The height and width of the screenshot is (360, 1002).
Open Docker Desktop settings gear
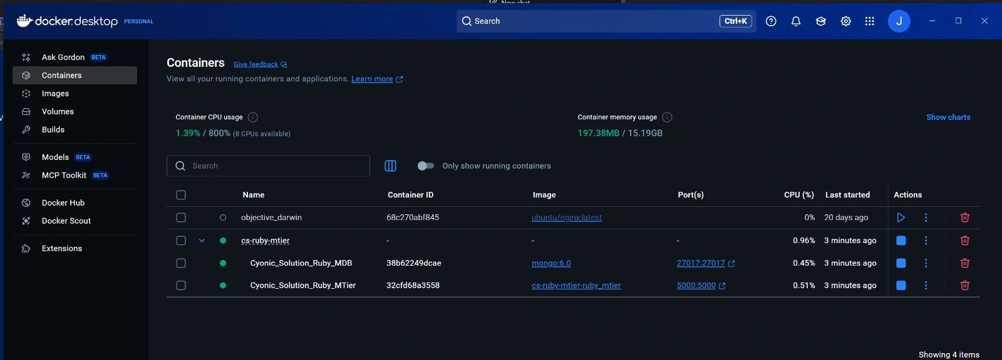click(x=845, y=21)
